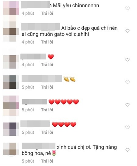Like the "xinh quá chị ơi" comment
This screenshot has height=166, width=137.
(127, 150)
